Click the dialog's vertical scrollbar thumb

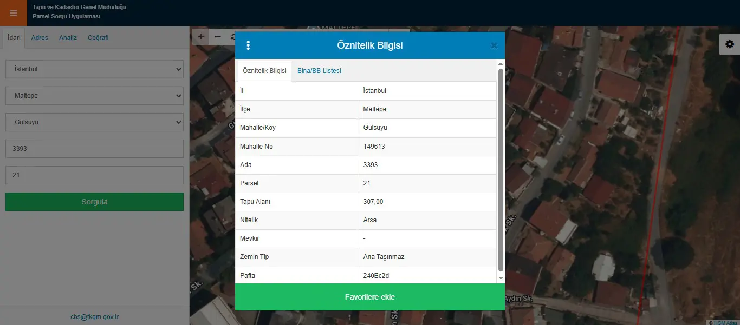tap(501, 170)
